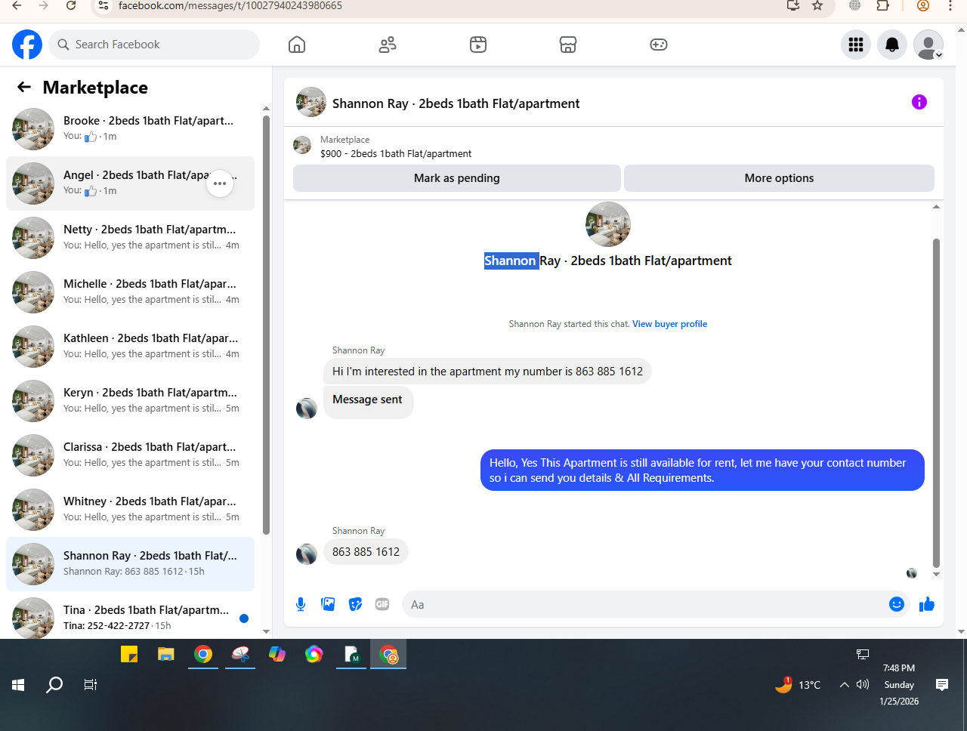Screen dimensions: 967x731
Task: Open Tina unread conversation
Action: (x=130, y=616)
